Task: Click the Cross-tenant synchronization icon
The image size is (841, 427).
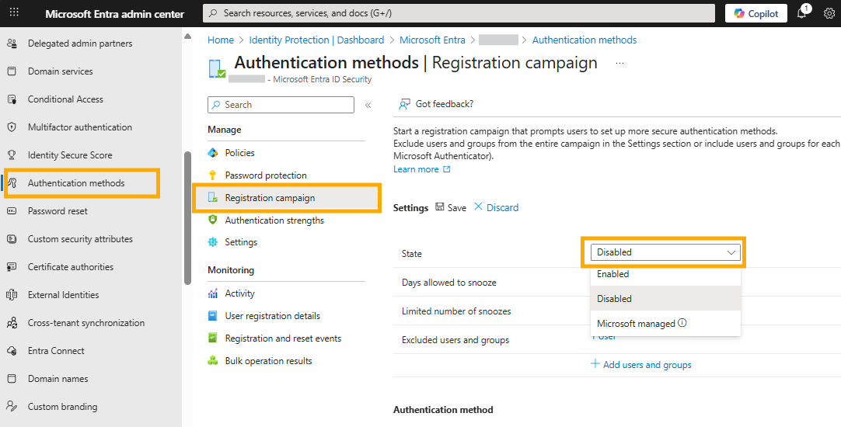Action: 12,322
